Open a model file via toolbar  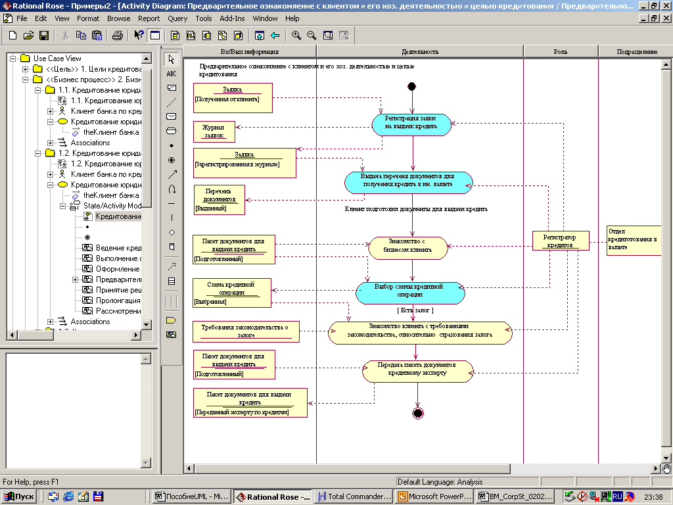tap(28, 36)
